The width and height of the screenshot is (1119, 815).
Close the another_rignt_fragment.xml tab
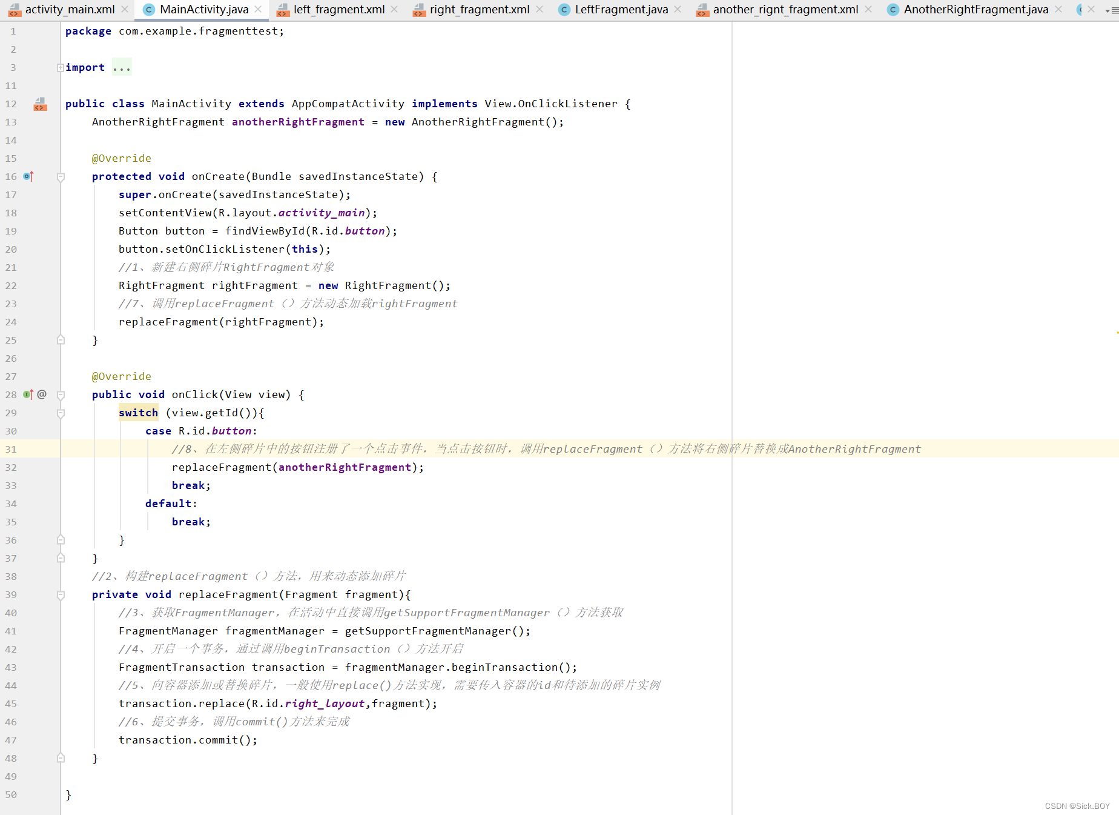[868, 9]
